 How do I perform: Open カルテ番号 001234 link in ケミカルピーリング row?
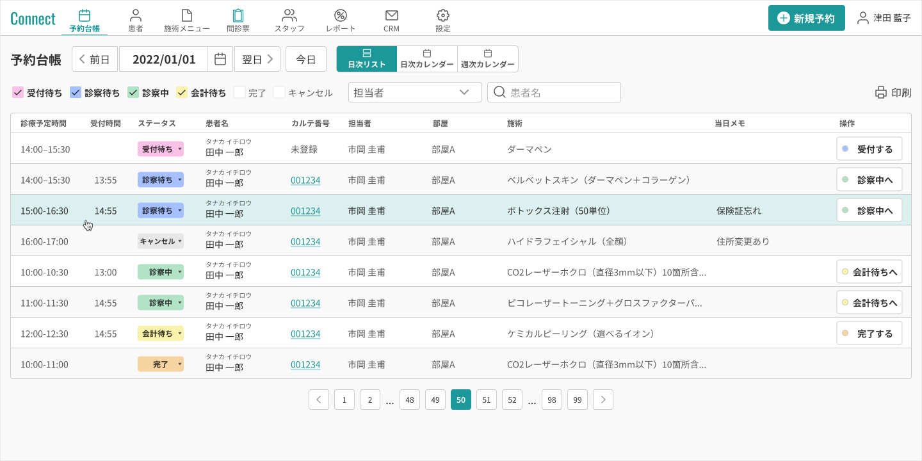pyautogui.click(x=305, y=334)
